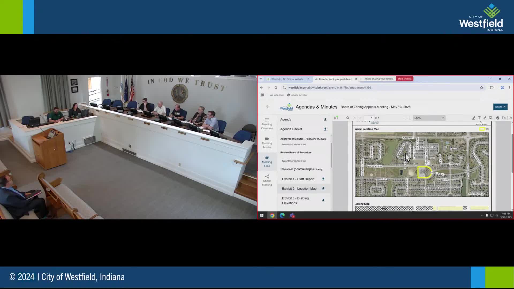Screen dimensions: 514x289
Task: Click the PDF save/download icon
Action: coord(504,118)
